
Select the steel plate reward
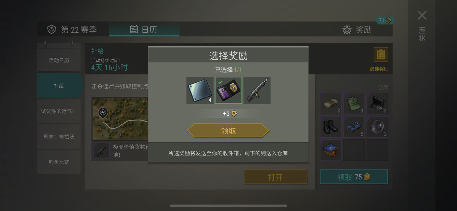(200, 90)
